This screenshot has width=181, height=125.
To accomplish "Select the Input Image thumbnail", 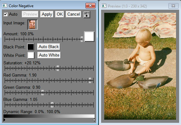I will [x=32, y=24].
